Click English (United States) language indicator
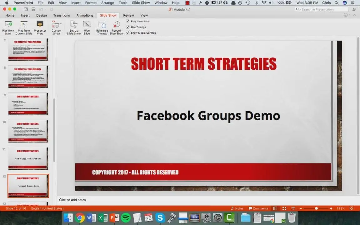This screenshot has width=360, height=225. (x=47, y=208)
